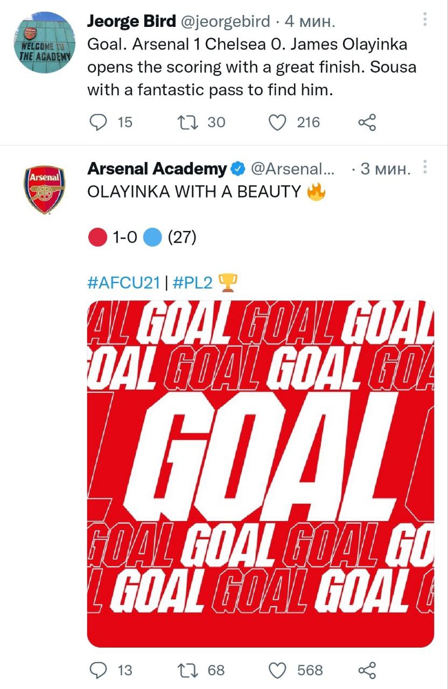The image size is (448, 689).
Task: Open the Arsenal Academy profile name
Action: coord(157,169)
